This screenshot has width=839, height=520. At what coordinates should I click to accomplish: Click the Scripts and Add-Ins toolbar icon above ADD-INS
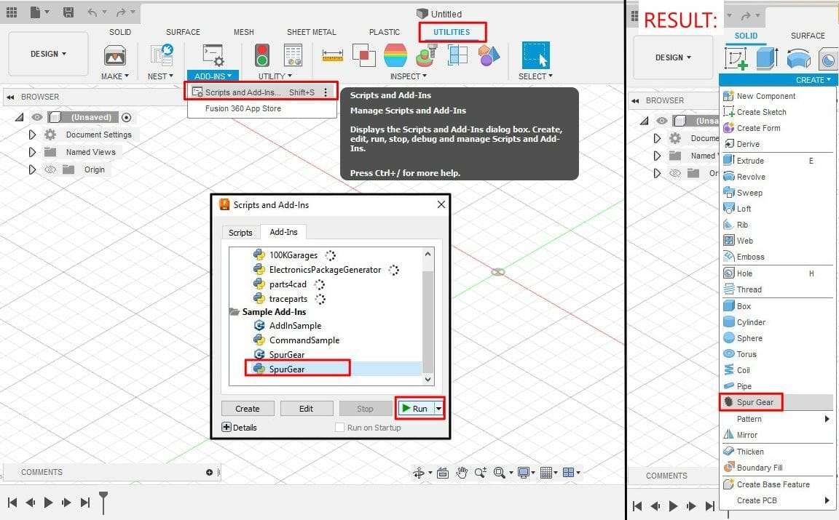tap(213, 55)
